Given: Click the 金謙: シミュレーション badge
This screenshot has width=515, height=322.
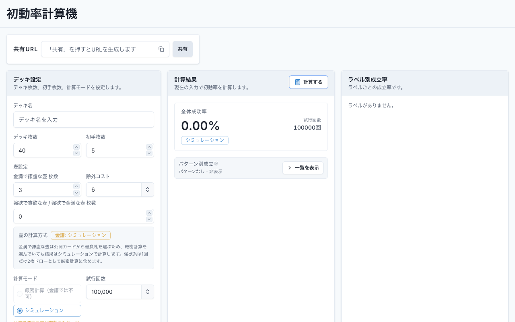Looking at the screenshot, I should click(x=80, y=235).
